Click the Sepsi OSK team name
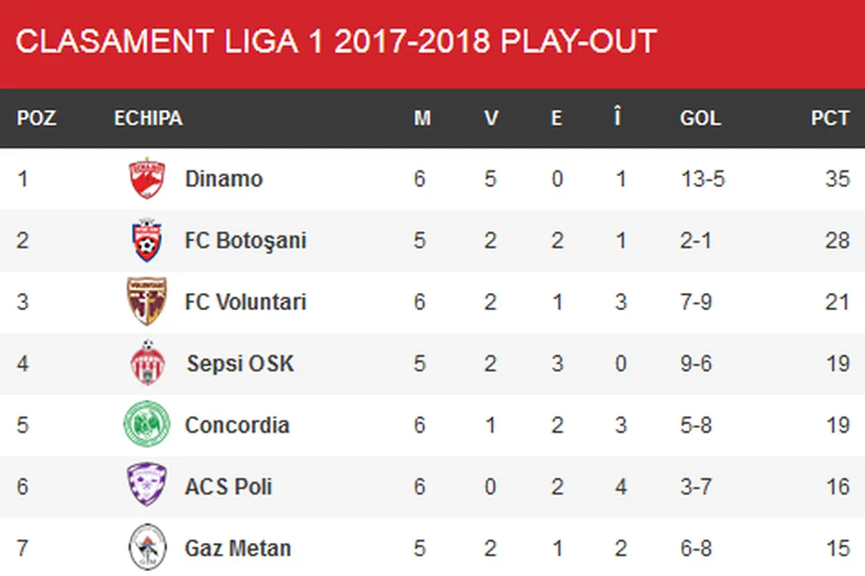Screen dimensions: 865x576 click(240, 364)
